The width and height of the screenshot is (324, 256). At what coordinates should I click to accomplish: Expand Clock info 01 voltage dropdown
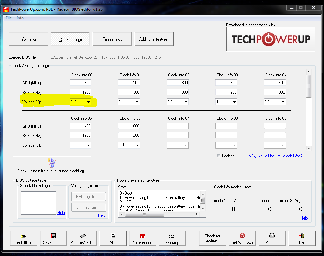click(137, 102)
